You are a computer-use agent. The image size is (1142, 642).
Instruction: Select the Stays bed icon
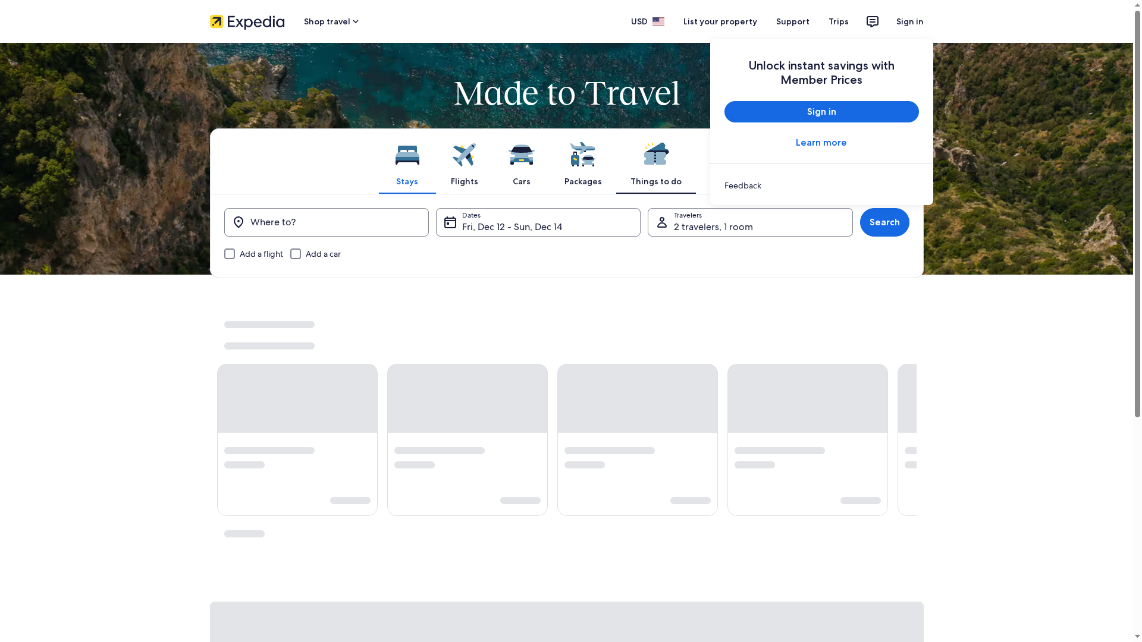pyautogui.click(x=407, y=153)
